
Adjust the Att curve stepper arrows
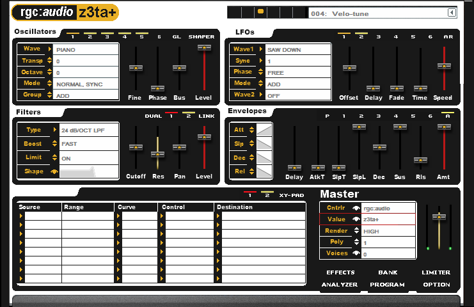252,130
